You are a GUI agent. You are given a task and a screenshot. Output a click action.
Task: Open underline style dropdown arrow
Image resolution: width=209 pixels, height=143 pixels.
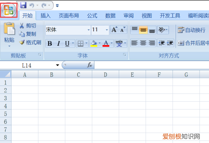73,43
